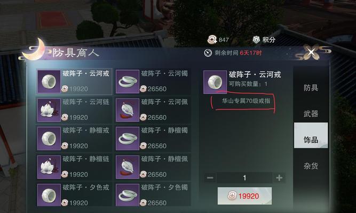
Task: Close the 防具商人 shop window
Action: (311, 52)
